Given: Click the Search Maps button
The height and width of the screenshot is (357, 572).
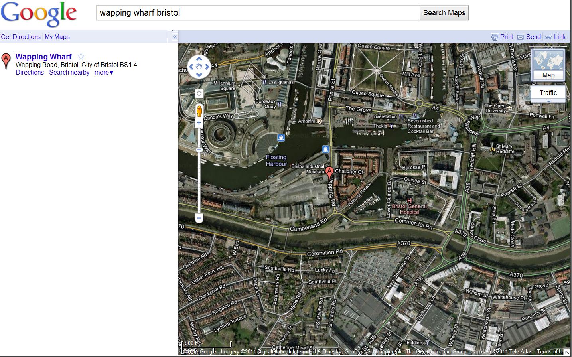Looking at the screenshot, I should coord(444,13).
